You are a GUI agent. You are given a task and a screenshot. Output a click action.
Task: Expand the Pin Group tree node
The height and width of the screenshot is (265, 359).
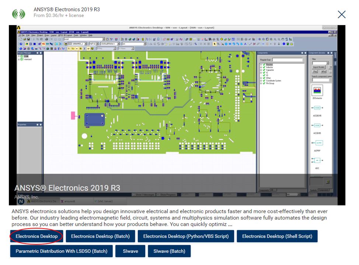[x=261, y=83]
